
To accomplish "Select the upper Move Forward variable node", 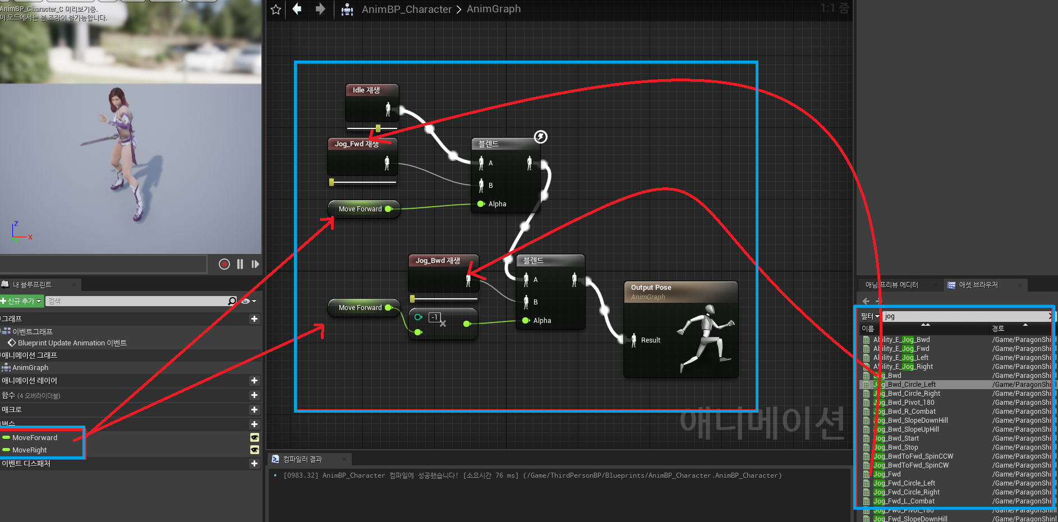I will pyautogui.click(x=364, y=209).
